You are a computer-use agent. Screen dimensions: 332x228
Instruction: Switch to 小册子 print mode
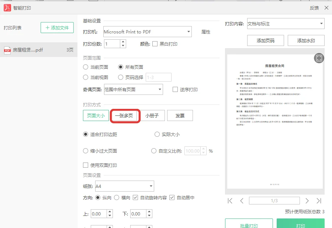(152, 116)
